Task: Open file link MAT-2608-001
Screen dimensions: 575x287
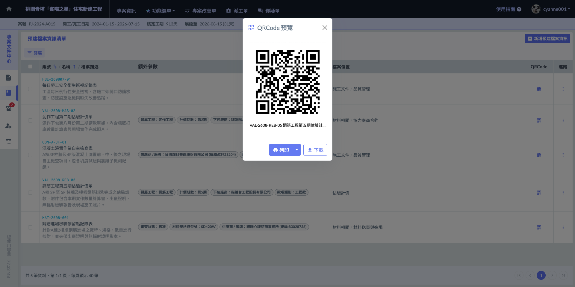Action: point(55,218)
